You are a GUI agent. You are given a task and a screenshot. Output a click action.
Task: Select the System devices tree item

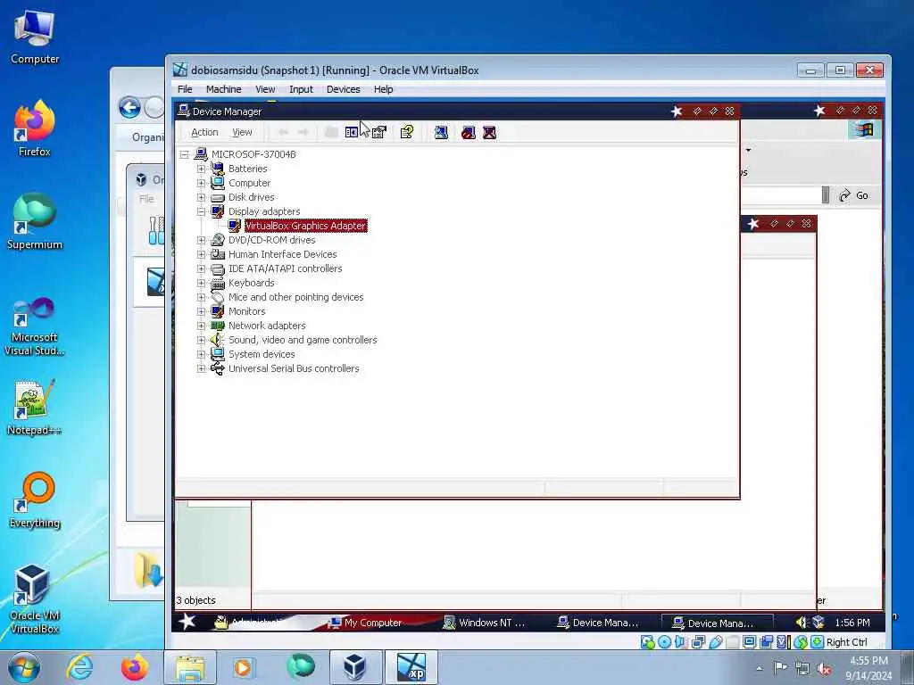[x=262, y=354]
